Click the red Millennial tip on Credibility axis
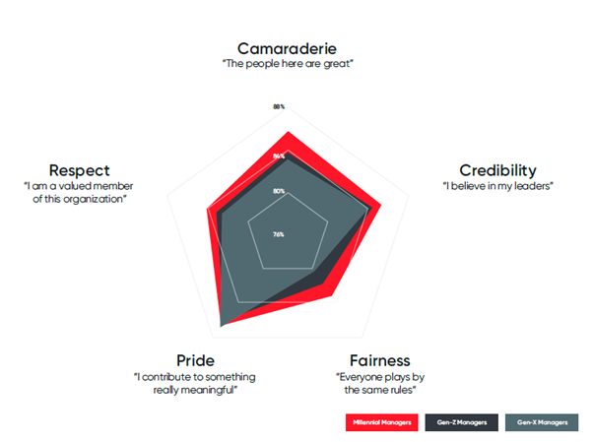Viewport: 593px width, 442px height. point(379,206)
